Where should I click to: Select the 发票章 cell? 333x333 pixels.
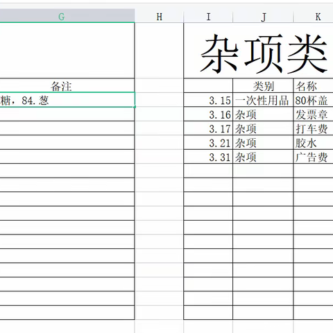pos(314,114)
